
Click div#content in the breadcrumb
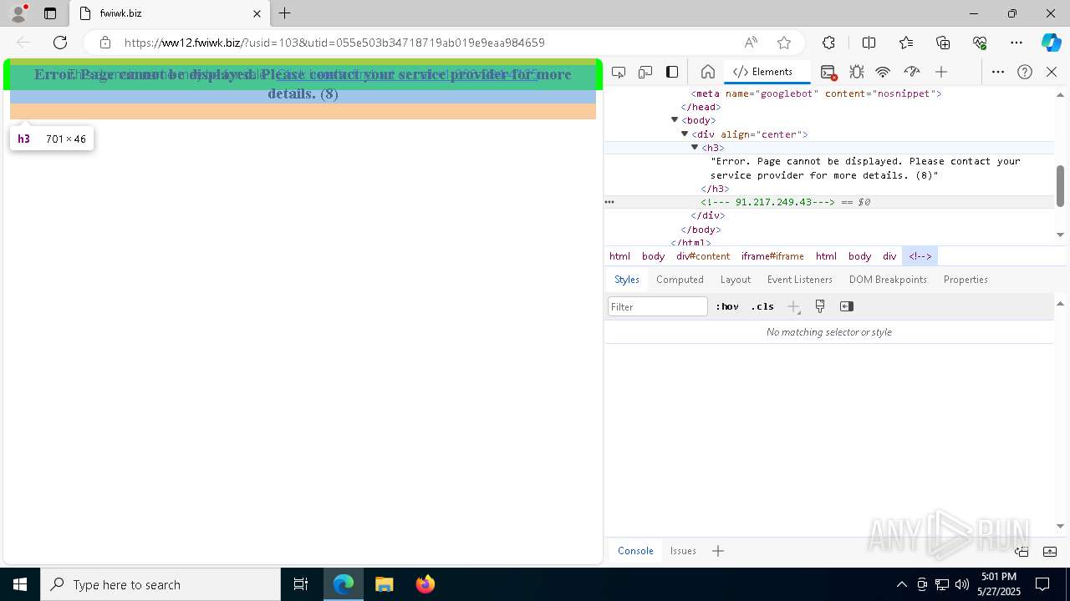pos(703,256)
